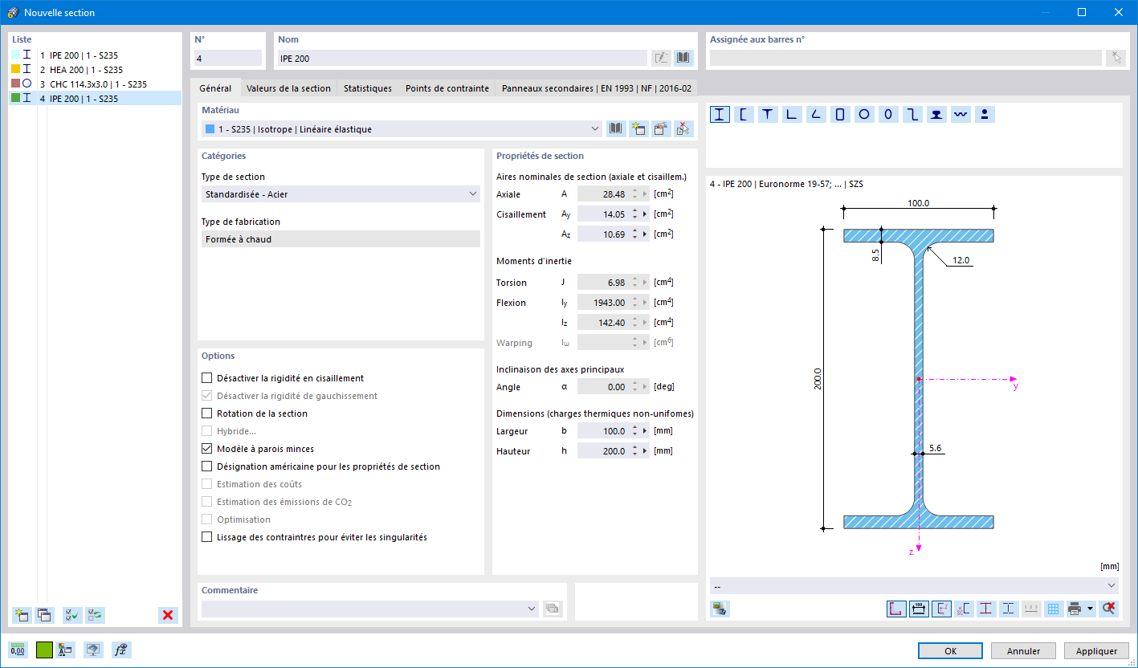
Task: Select the I-section shape filter icon
Action: point(720,115)
